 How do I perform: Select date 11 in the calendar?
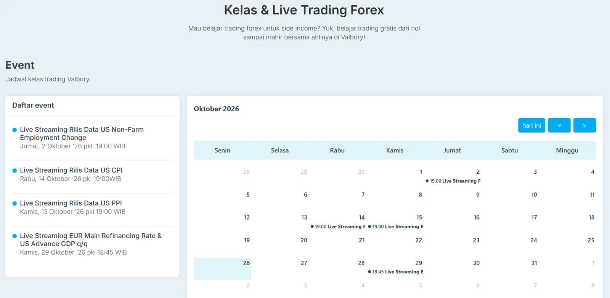click(x=592, y=195)
